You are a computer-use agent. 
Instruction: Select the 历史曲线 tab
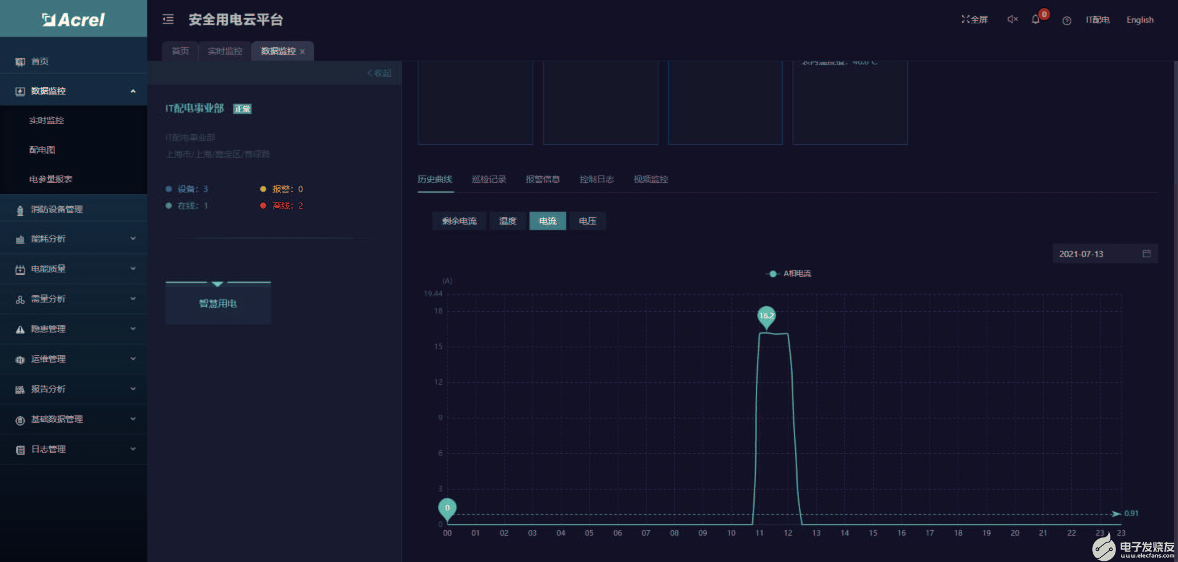point(435,179)
